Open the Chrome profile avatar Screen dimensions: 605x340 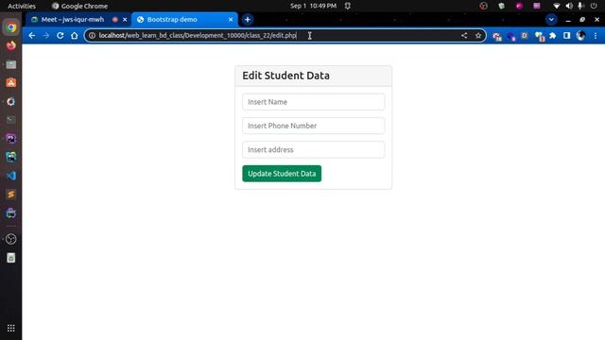(x=581, y=36)
